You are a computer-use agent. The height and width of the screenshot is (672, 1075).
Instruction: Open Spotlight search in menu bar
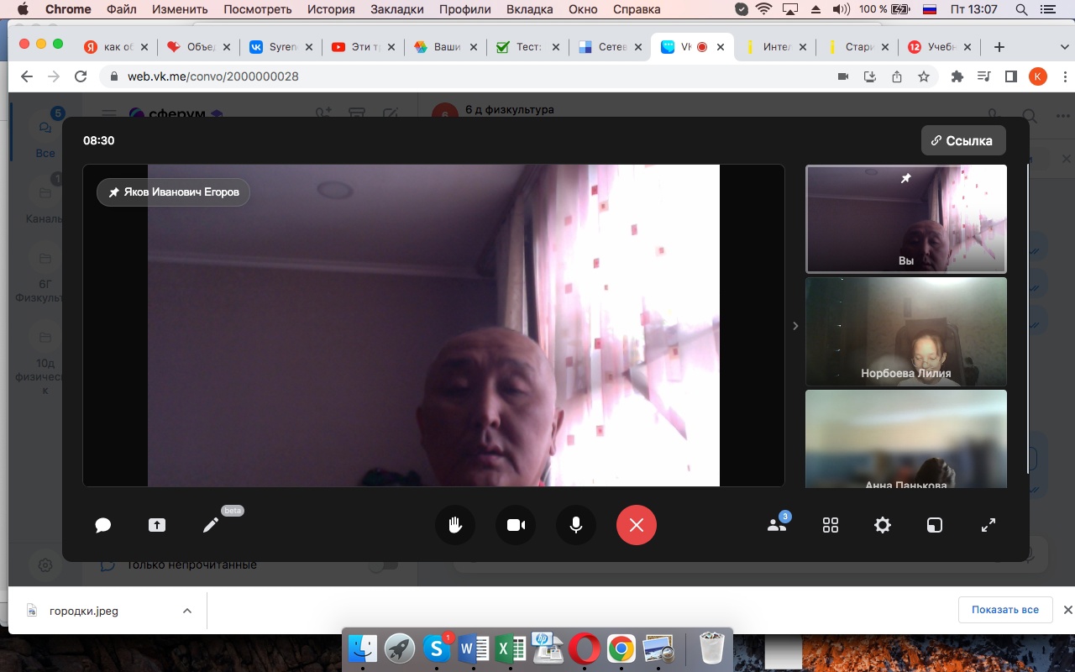pyautogui.click(x=1022, y=9)
